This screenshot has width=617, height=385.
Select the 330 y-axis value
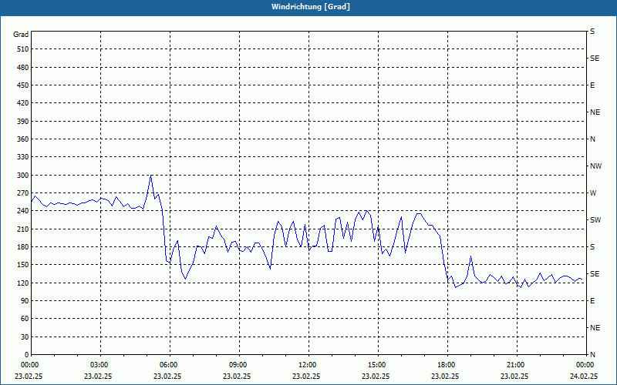click(23, 157)
